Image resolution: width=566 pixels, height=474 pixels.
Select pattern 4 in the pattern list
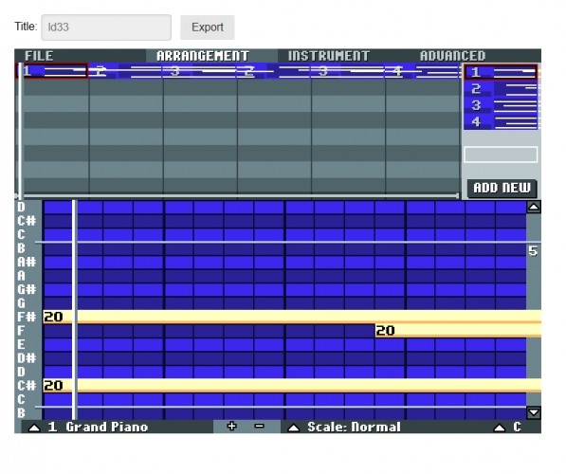(x=501, y=121)
